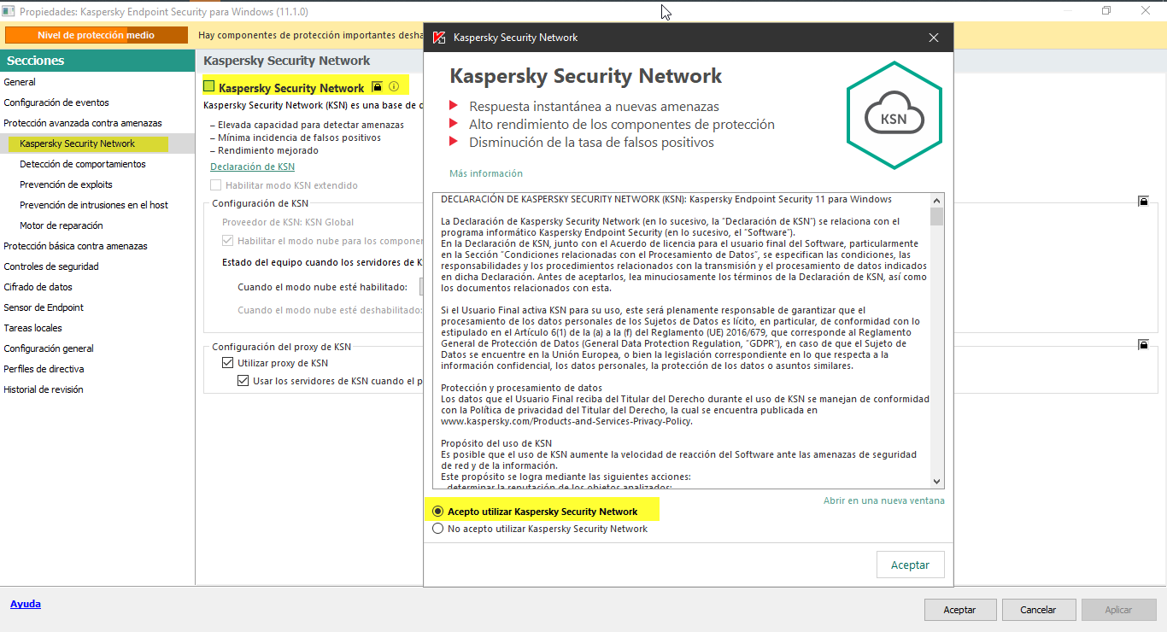
Task: View Historial de revisión
Action: click(x=44, y=389)
